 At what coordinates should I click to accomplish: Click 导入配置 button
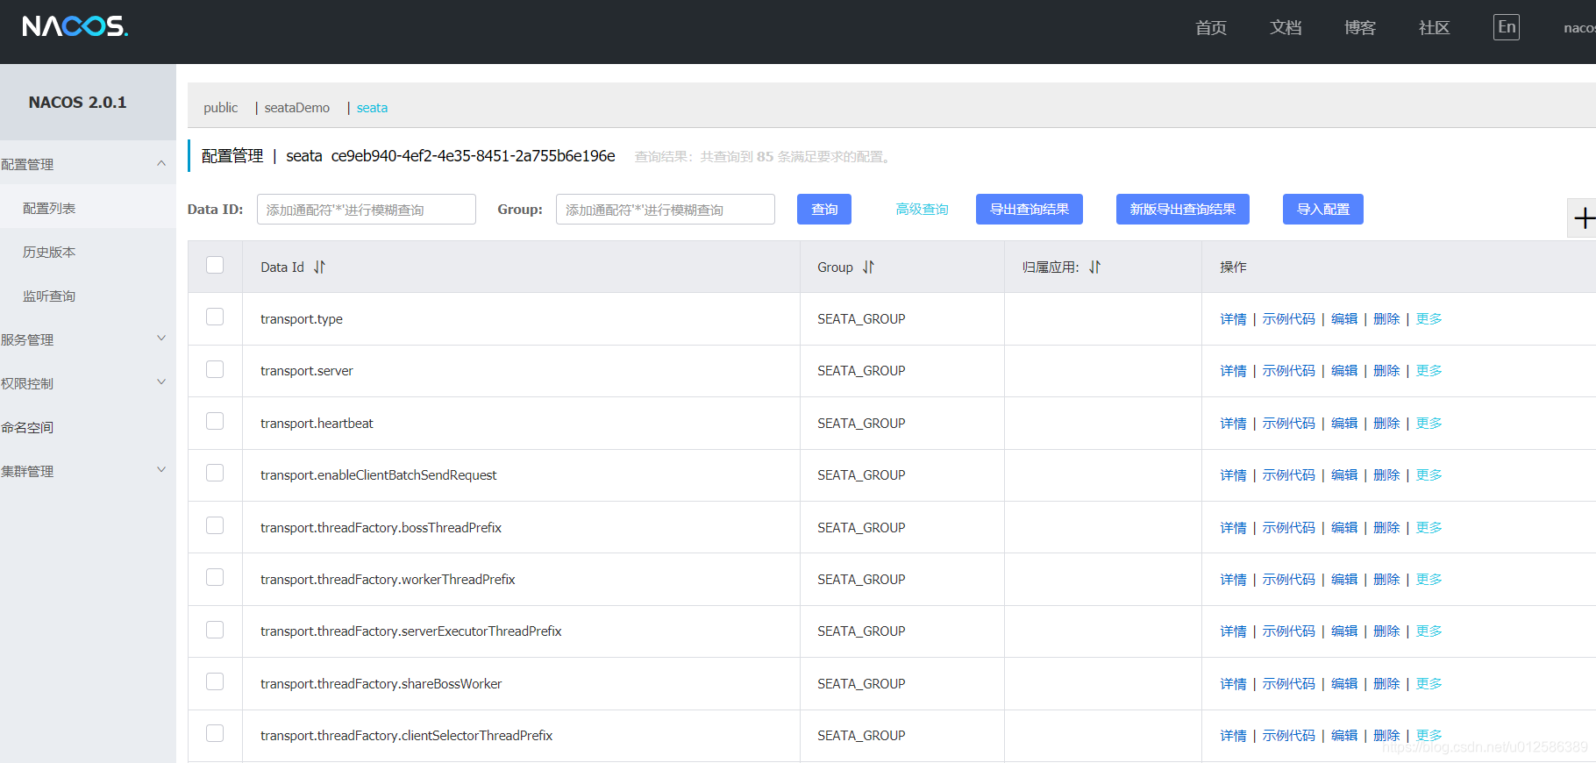1323,210
